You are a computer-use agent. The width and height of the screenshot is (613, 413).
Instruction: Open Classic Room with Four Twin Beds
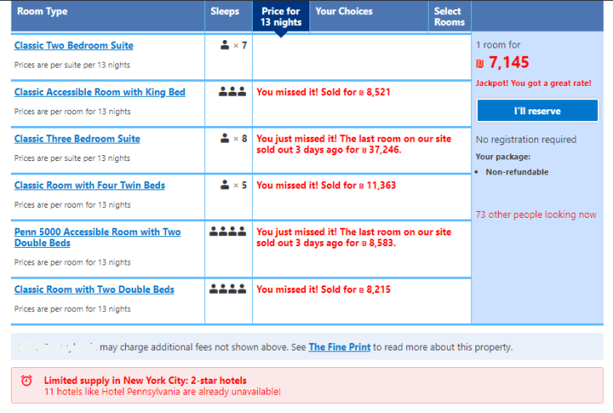click(89, 185)
